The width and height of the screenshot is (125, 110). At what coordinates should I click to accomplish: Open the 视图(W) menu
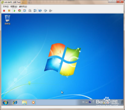(x=14, y=7)
